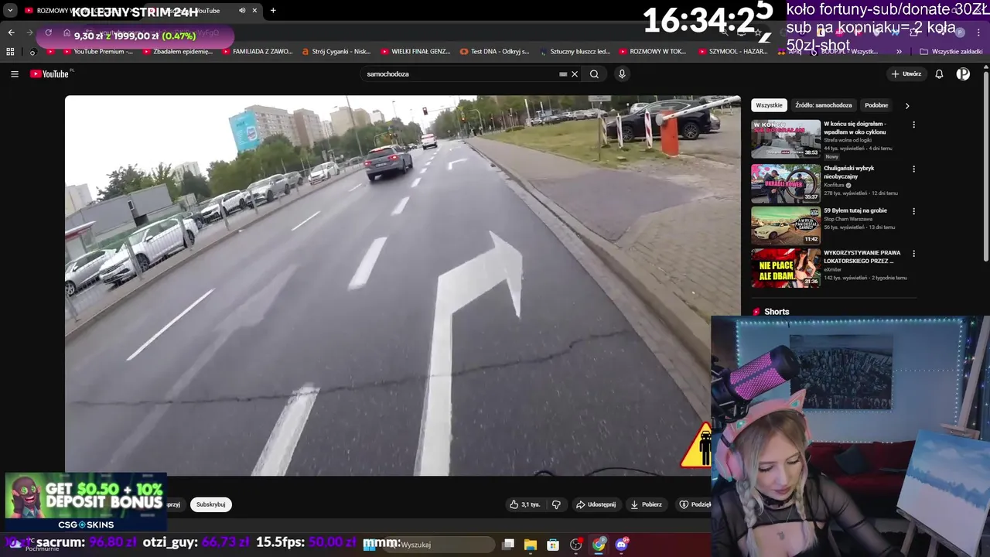This screenshot has width=990, height=557.
Task: Click the video player area
Action: [402, 285]
